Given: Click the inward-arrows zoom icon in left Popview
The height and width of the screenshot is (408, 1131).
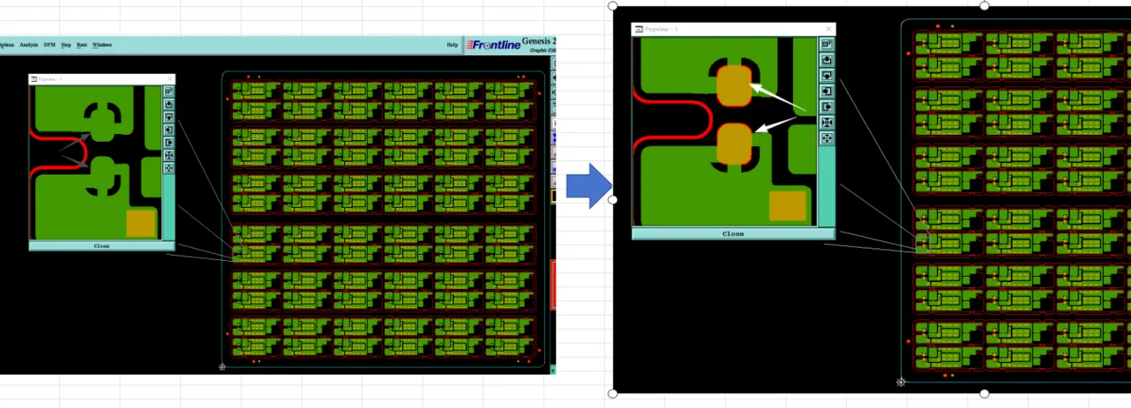Looking at the screenshot, I should pyautogui.click(x=169, y=155).
